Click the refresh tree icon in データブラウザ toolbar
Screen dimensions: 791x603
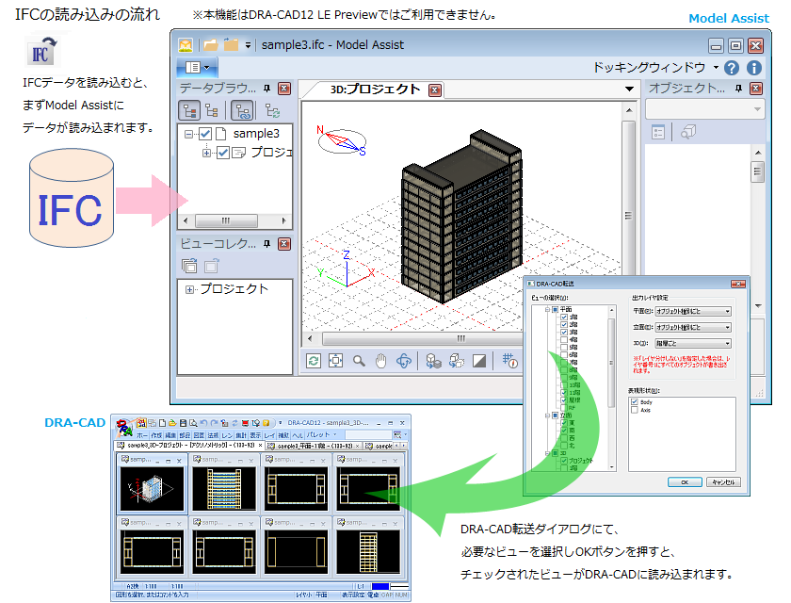(x=272, y=110)
